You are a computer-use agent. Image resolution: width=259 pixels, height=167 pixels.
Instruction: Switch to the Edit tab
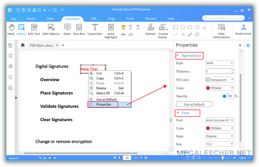click(94, 19)
